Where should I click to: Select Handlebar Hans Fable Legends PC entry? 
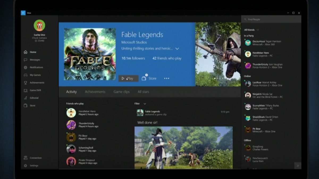[x=271, y=54]
